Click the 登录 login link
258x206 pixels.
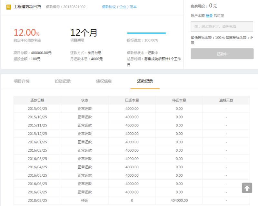[x=209, y=16]
